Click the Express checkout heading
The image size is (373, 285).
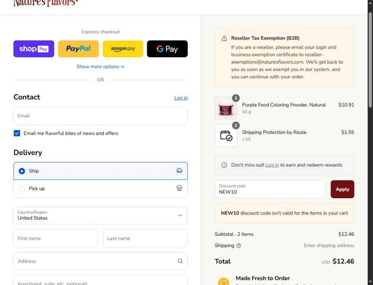click(x=100, y=32)
